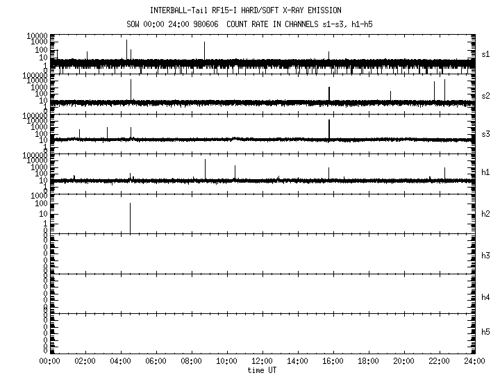Click the single spike in the h2 panel
The width and height of the screenshot is (500, 382).
130,218
